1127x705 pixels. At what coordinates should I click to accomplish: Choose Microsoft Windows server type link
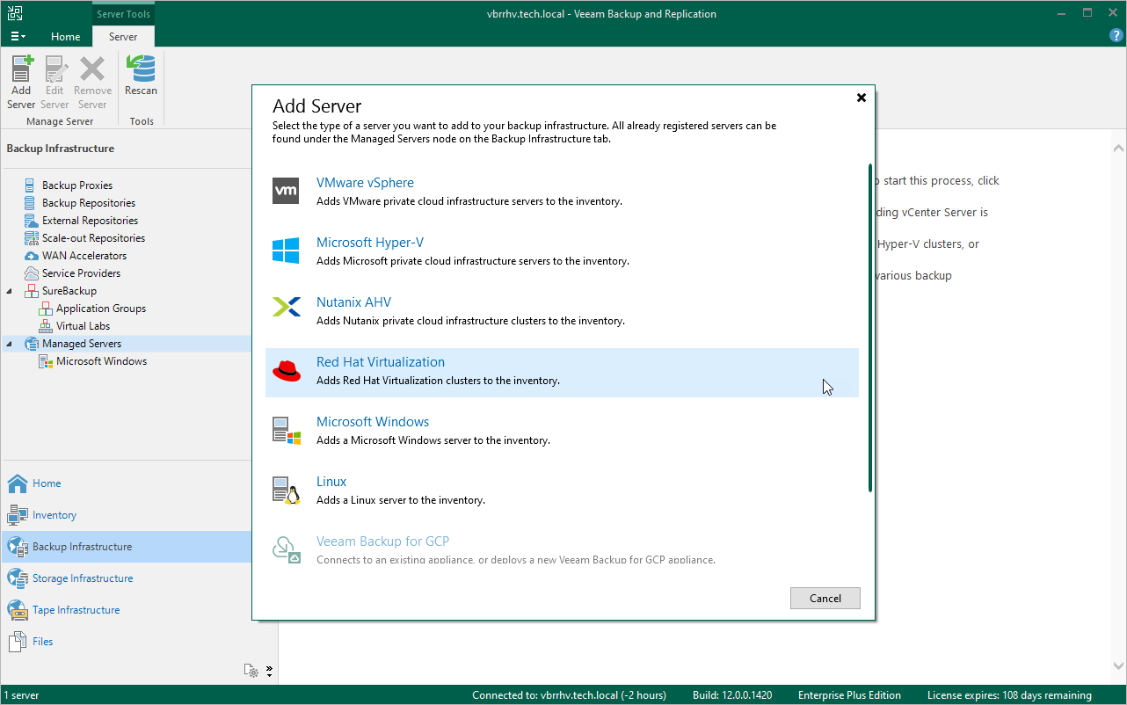pos(373,422)
